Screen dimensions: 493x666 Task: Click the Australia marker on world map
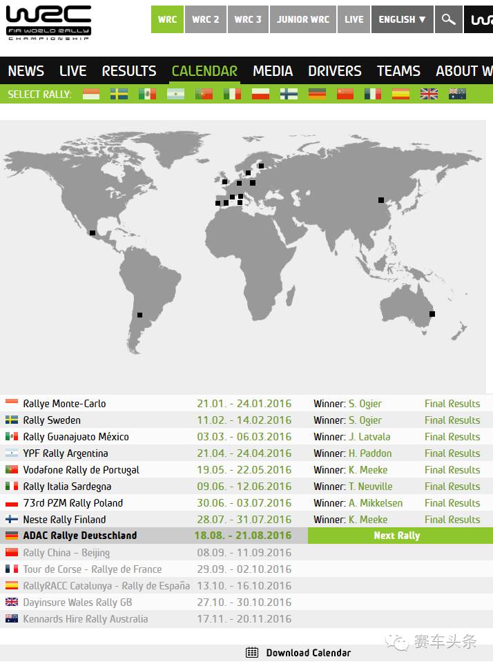click(432, 314)
